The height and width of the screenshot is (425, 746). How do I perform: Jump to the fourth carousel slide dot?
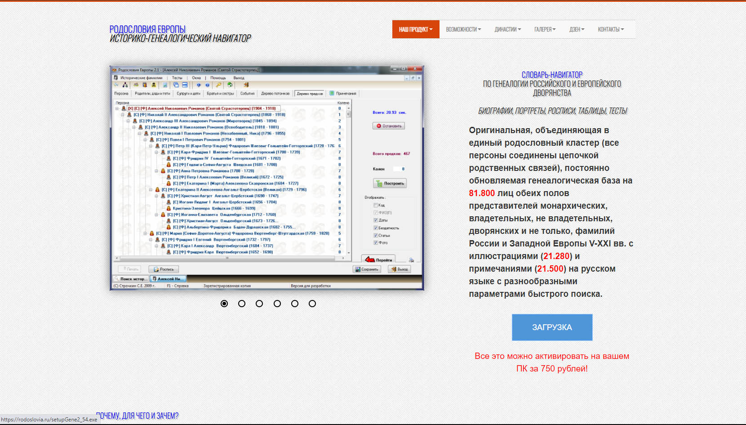click(277, 304)
